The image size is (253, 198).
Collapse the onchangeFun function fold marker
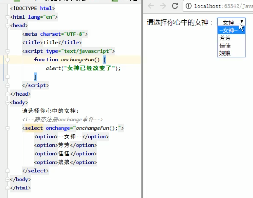point(7,60)
